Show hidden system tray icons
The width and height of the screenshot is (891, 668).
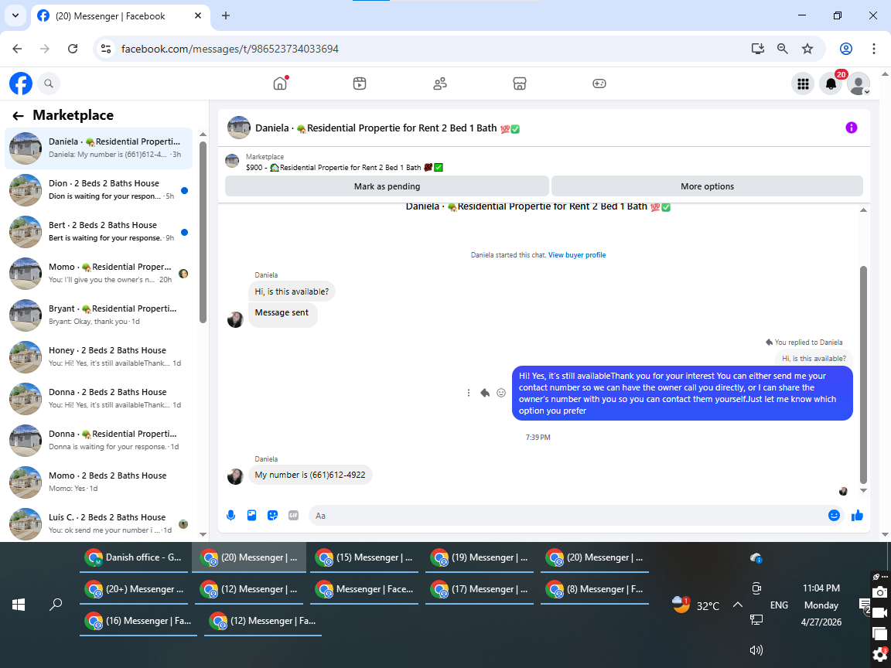[738, 605]
